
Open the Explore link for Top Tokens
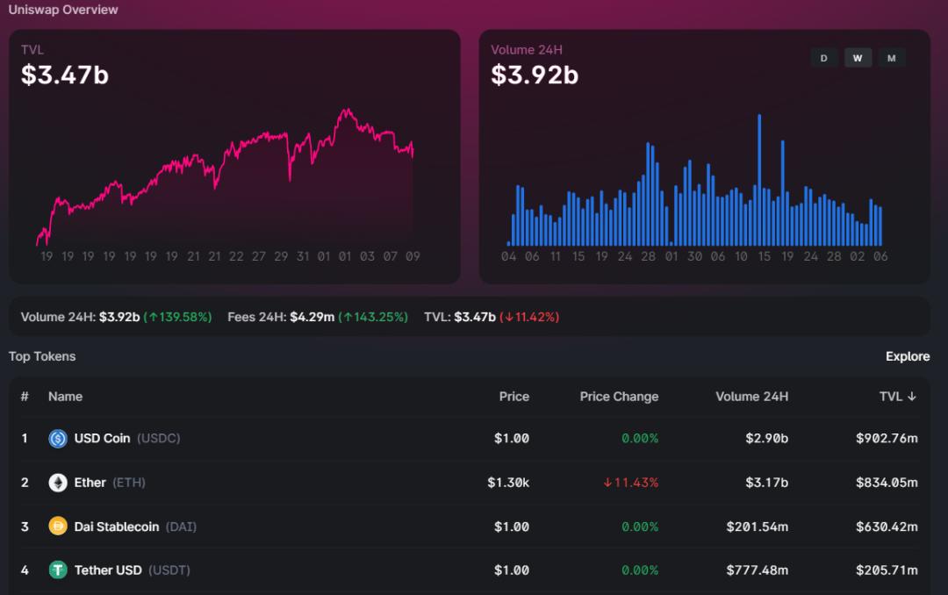907,356
